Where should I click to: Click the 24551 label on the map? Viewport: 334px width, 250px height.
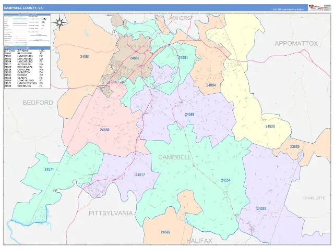coord(85,57)
